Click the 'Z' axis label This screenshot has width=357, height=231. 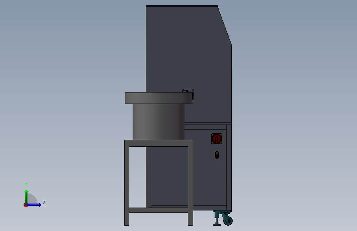44,202
